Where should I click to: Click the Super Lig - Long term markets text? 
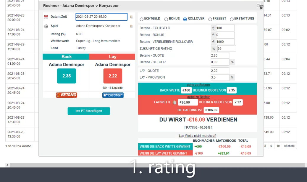[x=98, y=41]
